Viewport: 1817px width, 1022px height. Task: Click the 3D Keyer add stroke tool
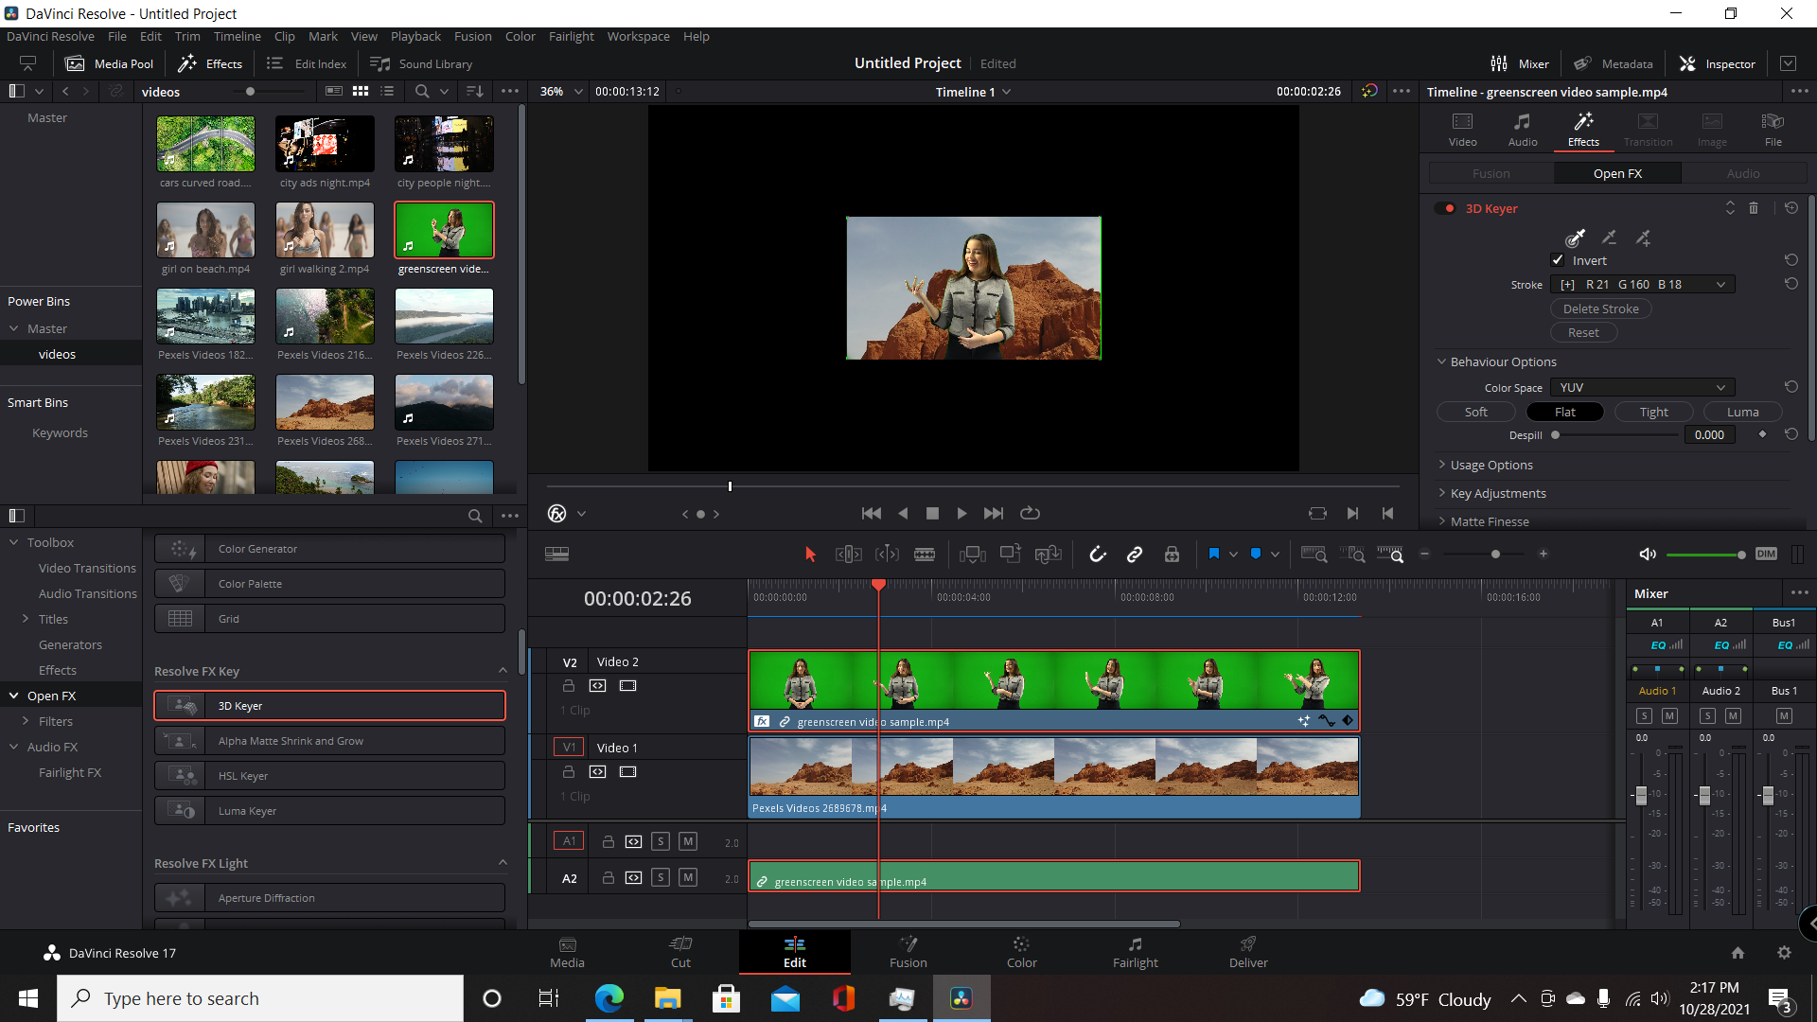click(x=1643, y=238)
